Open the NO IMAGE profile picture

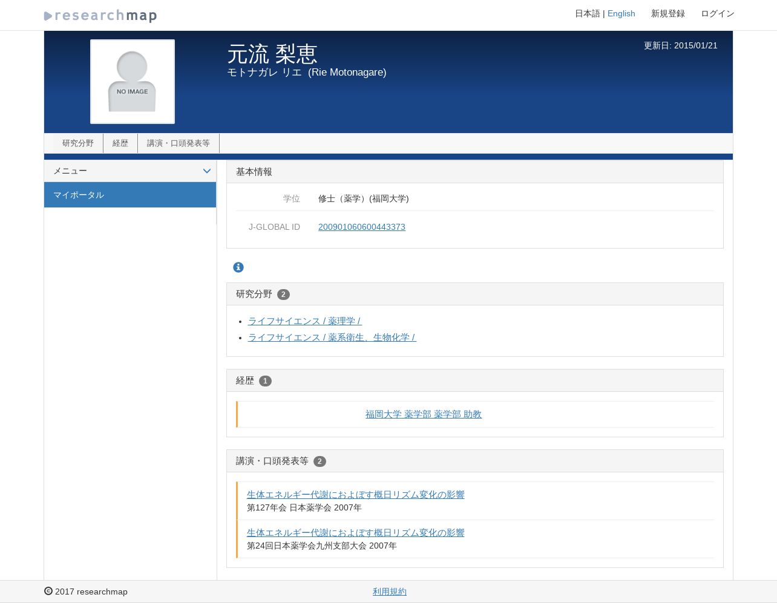pyautogui.click(x=133, y=82)
